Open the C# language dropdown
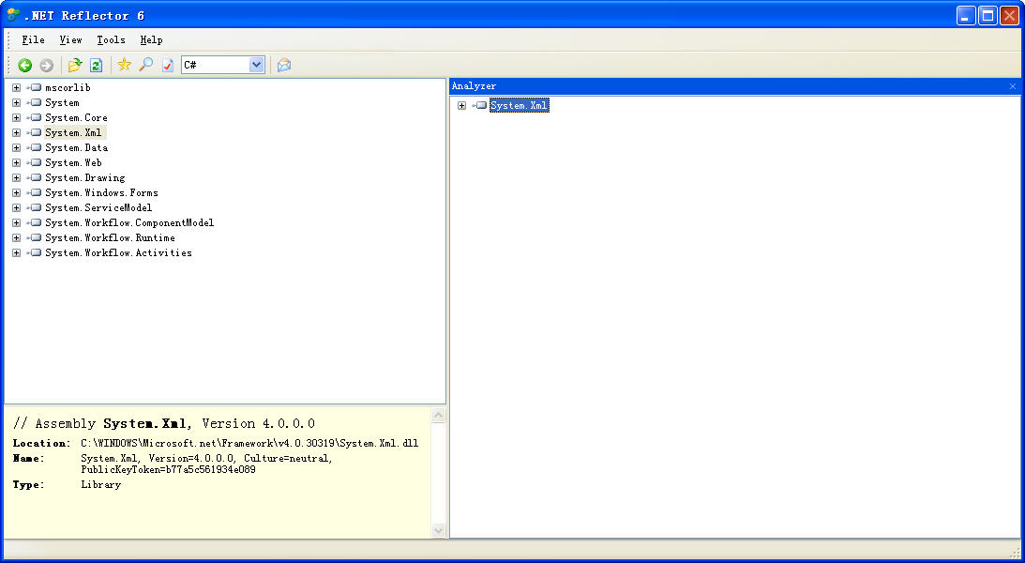The height and width of the screenshot is (563, 1025). pos(256,65)
